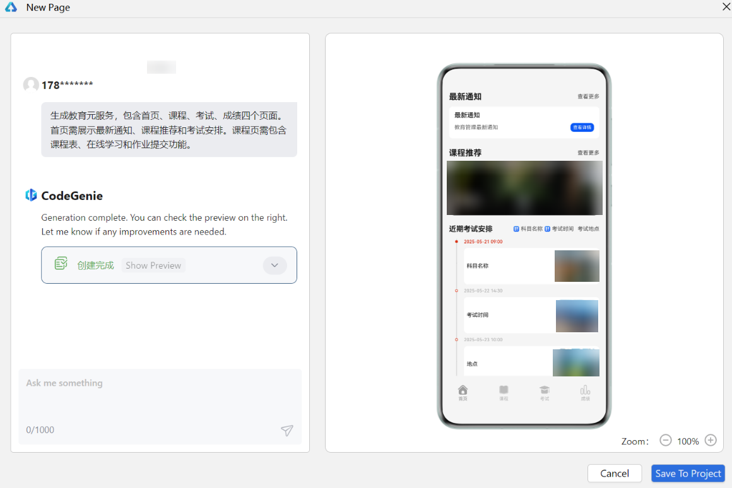Screen dimensions: 732x488
Task: Enable the 考试地点 exam filter
Action: [589, 228]
